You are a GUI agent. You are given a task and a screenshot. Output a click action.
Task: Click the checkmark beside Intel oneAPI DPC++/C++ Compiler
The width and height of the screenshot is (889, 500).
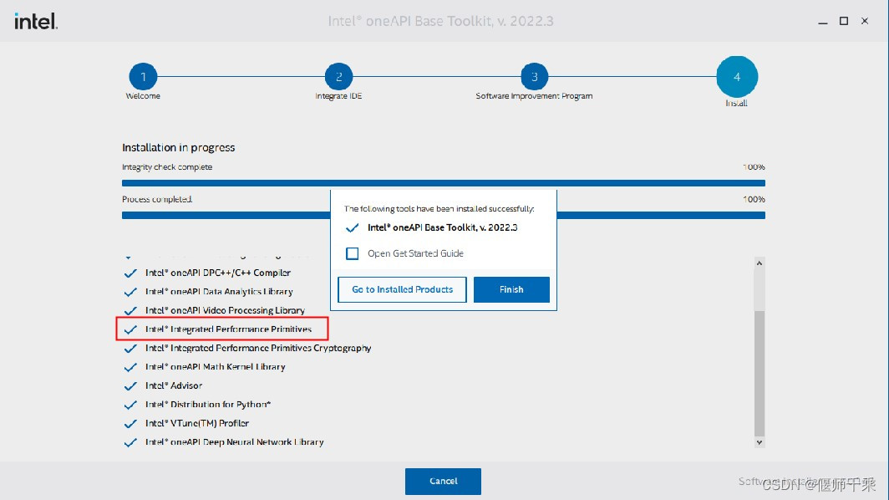131,273
